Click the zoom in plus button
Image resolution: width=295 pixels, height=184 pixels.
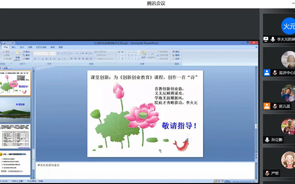(x=252, y=181)
